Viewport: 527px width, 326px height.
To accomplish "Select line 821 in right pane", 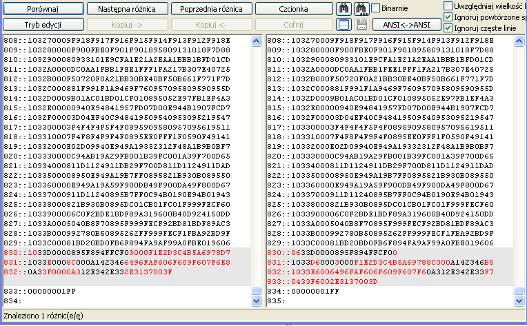I will point(381,166).
